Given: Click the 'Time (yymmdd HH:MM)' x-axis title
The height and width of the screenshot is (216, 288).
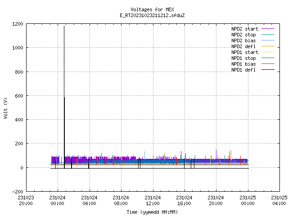Looking at the screenshot, I should [x=152, y=212].
